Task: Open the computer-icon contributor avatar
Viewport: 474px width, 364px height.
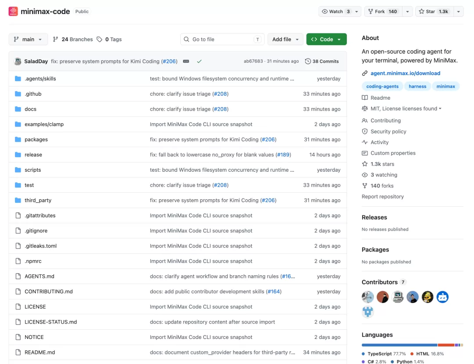Action: coord(398,297)
